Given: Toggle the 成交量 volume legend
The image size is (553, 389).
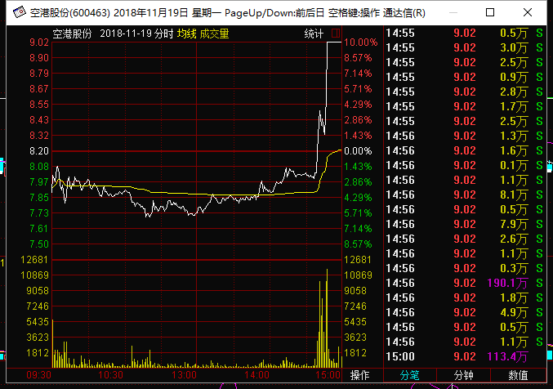Looking at the screenshot, I should pyautogui.click(x=214, y=34).
